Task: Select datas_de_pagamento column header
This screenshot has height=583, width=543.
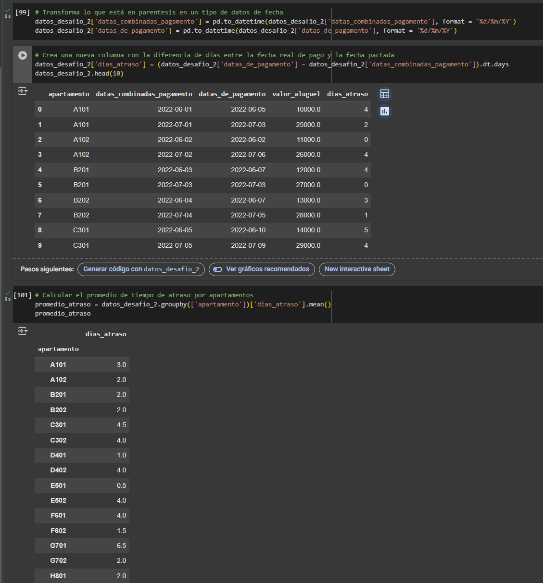Action: (x=232, y=94)
